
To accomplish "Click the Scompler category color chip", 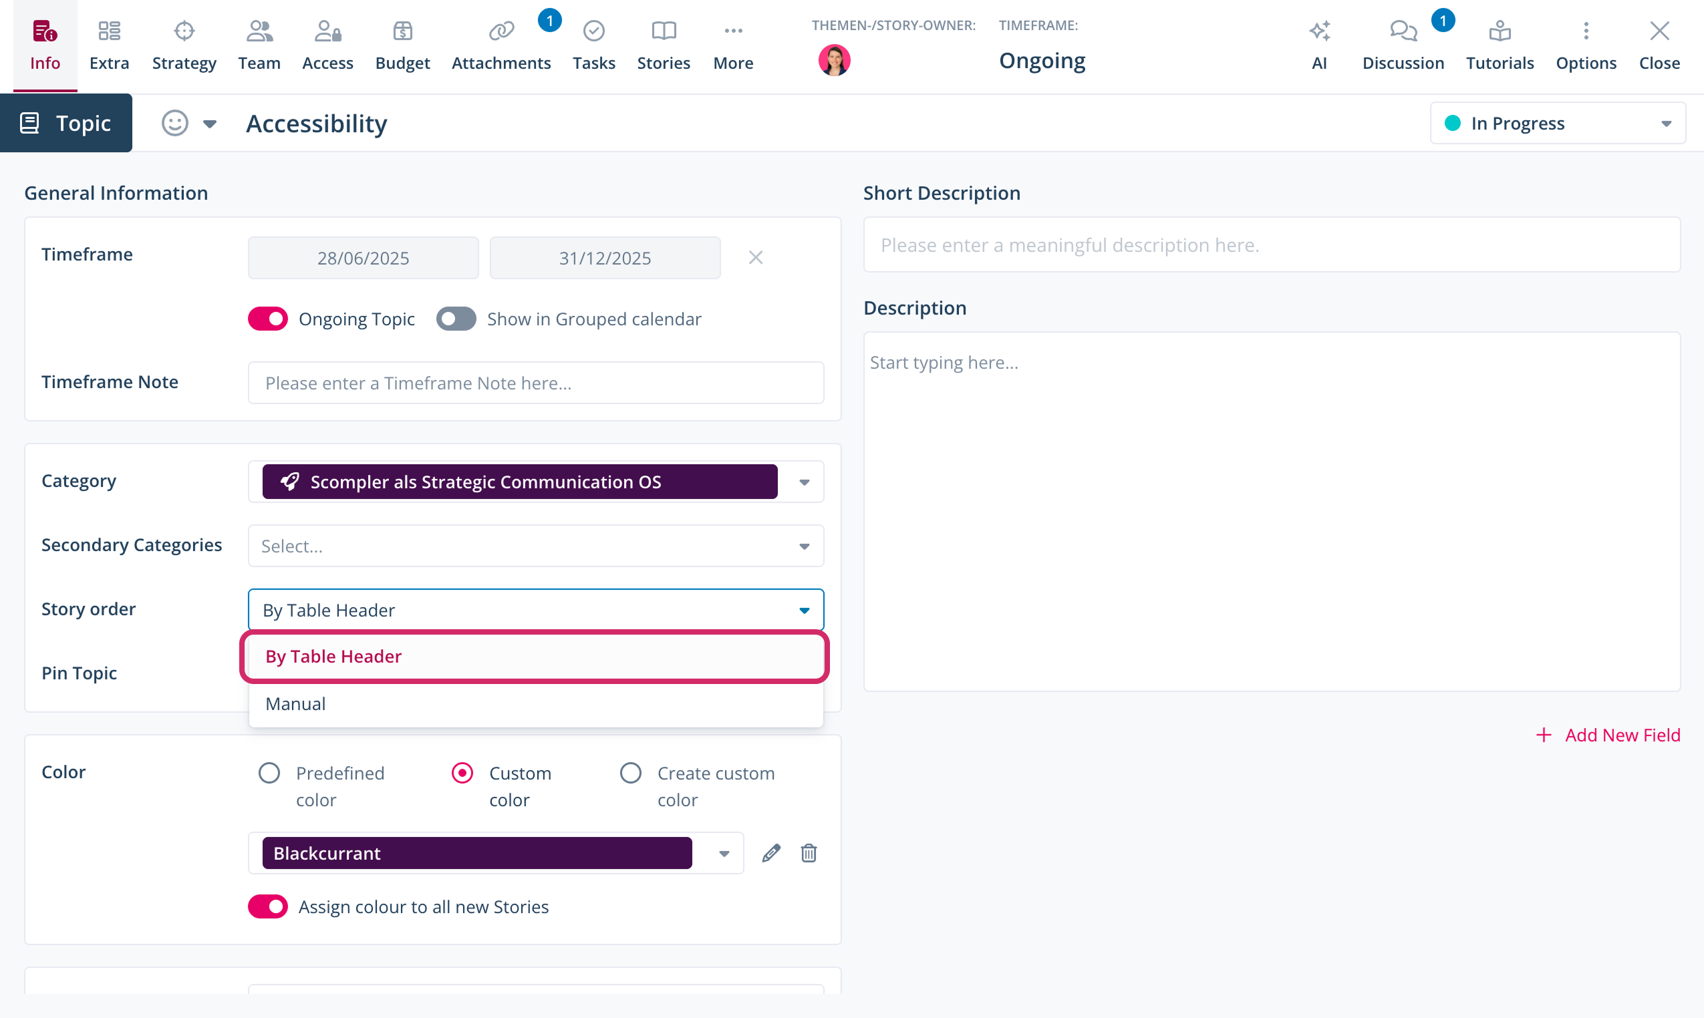I will pyautogui.click(x=519, y=482).
